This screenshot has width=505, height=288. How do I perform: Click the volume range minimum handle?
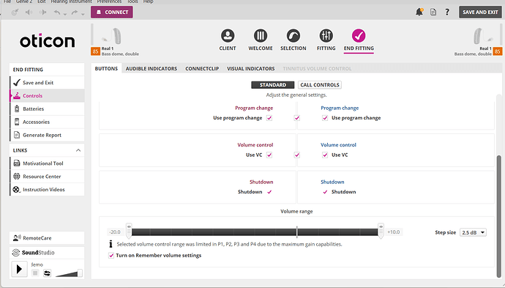coord(129,231)
